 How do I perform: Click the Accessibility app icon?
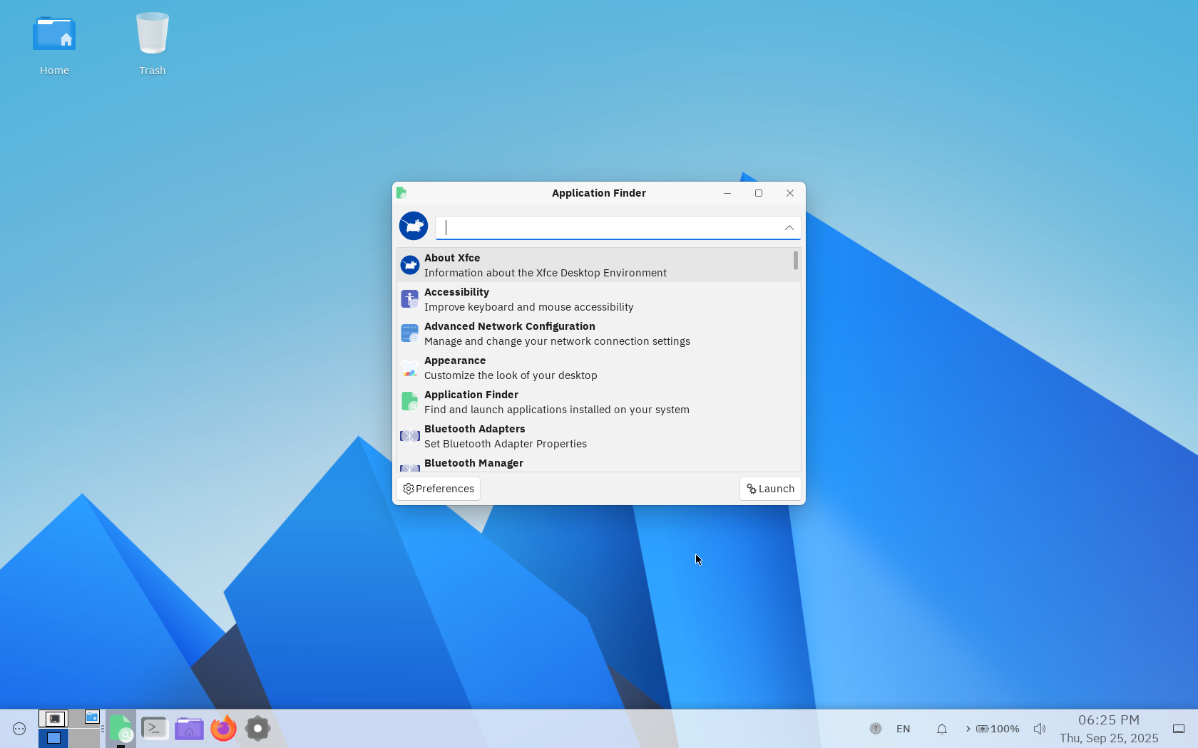click(x=410, y=299)
